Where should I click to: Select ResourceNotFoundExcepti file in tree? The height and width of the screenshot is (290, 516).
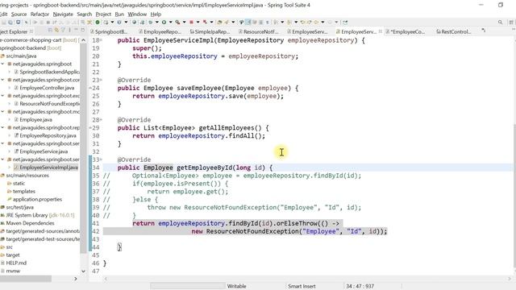[49, 104]
